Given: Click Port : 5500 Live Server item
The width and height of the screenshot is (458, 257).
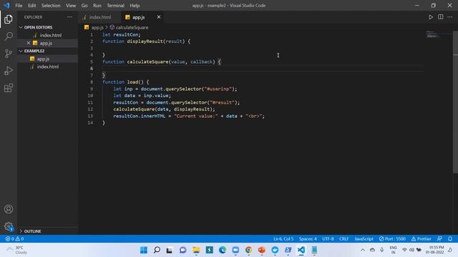Looking at the screenshot, I should point(392,238).
